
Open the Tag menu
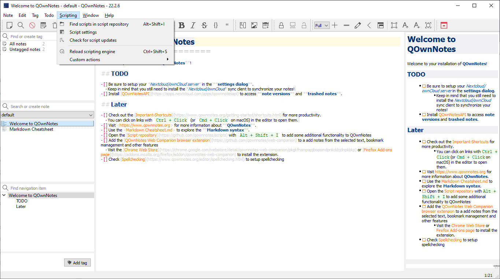tap(35, 15)
